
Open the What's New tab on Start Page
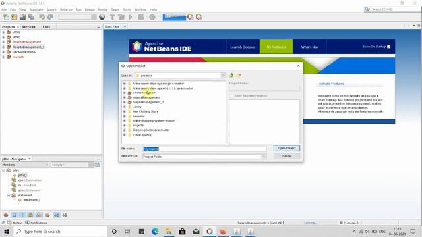point(310,47)
